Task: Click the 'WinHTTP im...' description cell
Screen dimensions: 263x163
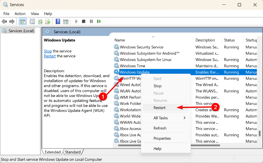Action: [x=207, y=78]
